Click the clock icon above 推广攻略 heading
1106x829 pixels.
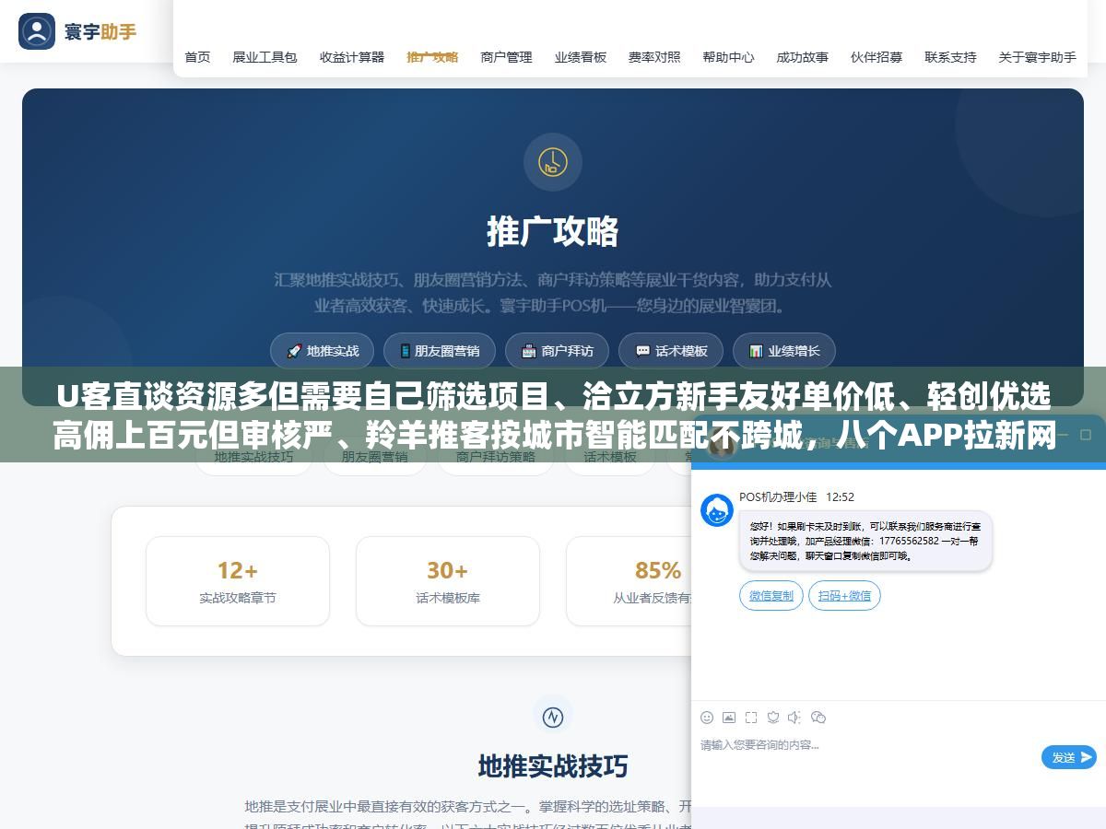click(x=553, y=162)
